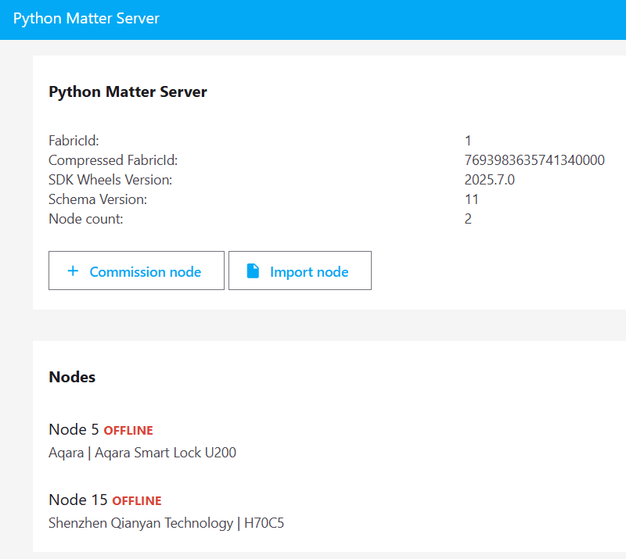
Task: Click the Node count value 2
Action: pos(469,219)
